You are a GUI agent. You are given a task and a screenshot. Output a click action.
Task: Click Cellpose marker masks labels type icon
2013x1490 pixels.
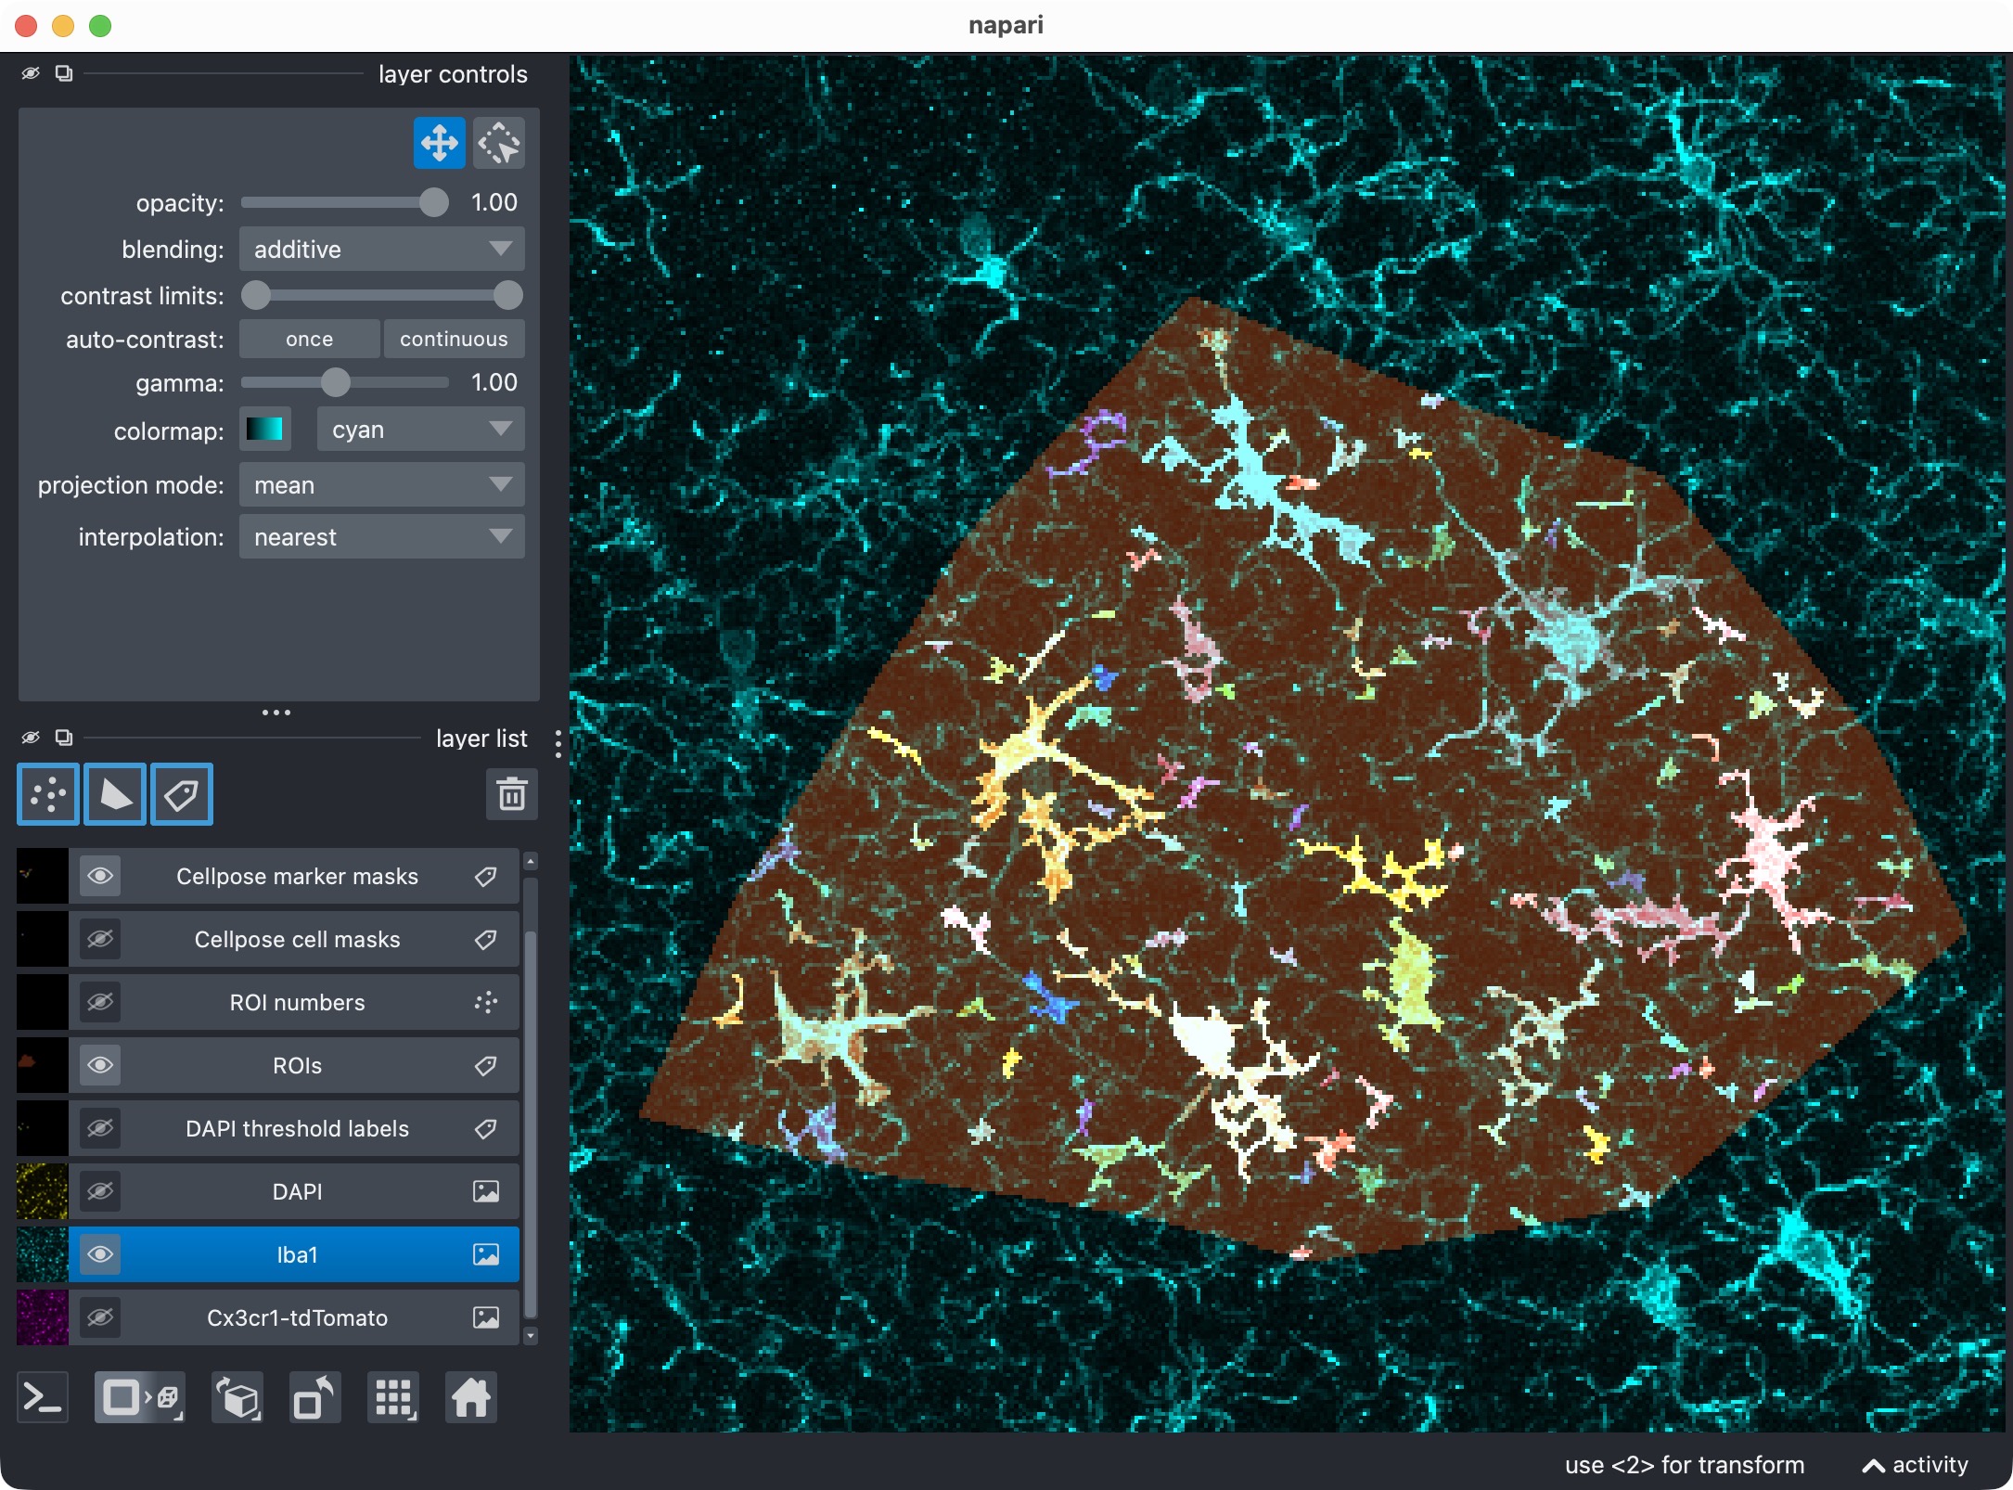coord(486,877)
